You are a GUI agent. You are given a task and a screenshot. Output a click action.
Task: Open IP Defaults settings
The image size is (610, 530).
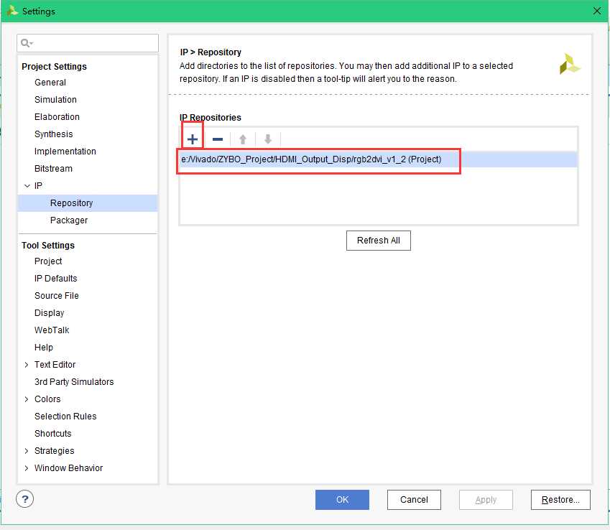coord(55,279)
